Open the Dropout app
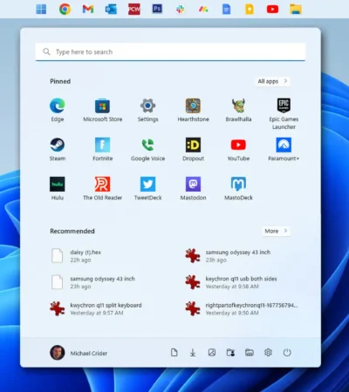The width and height of the screenshot is (349, 392). [x=193, y=149]
